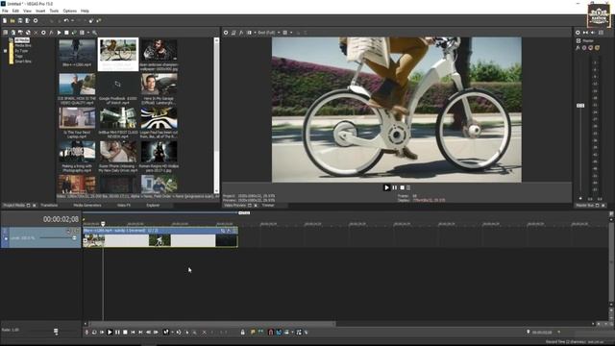Open the Project Media views dropdown arrow
The width and height of the screenshot is (615, 346).
tap(87, 33)
